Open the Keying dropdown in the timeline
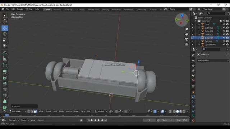Viewport: 230px width, 129px height. 24,120
